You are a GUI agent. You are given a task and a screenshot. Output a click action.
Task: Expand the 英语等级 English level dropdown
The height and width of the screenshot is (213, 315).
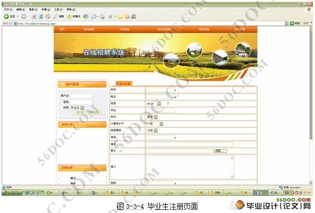pos(156,130)
